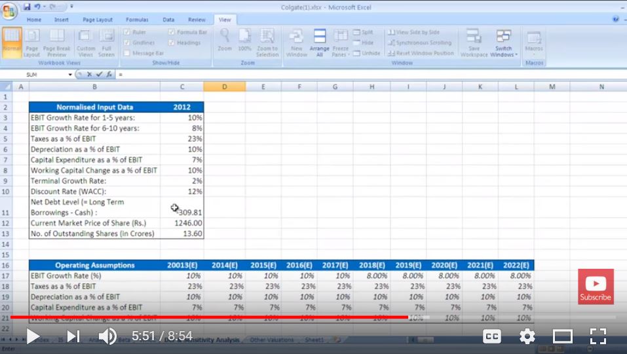Image resolution: width=627 pixels, height=354 pixels.
Task: Open Page Break Preview
Action: (x=56, y=43)
